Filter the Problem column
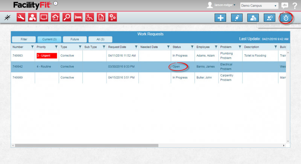The height and width of the screenshot is (164, 301). (x=240, y=47)
